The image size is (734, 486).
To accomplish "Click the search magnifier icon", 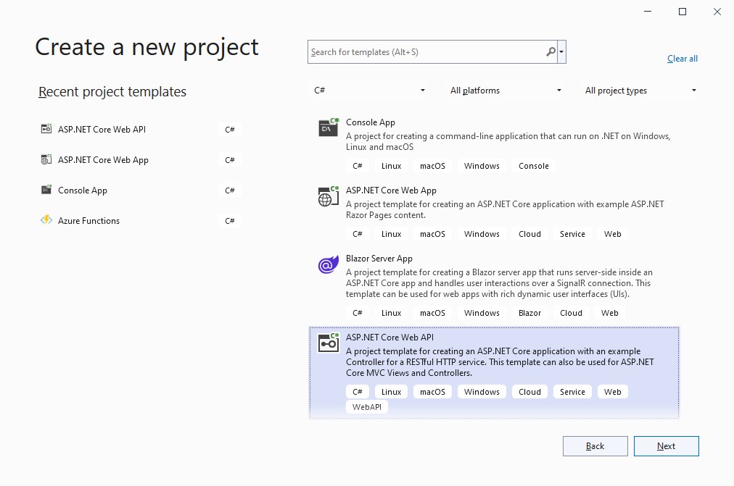I will (x=551, y=52).
